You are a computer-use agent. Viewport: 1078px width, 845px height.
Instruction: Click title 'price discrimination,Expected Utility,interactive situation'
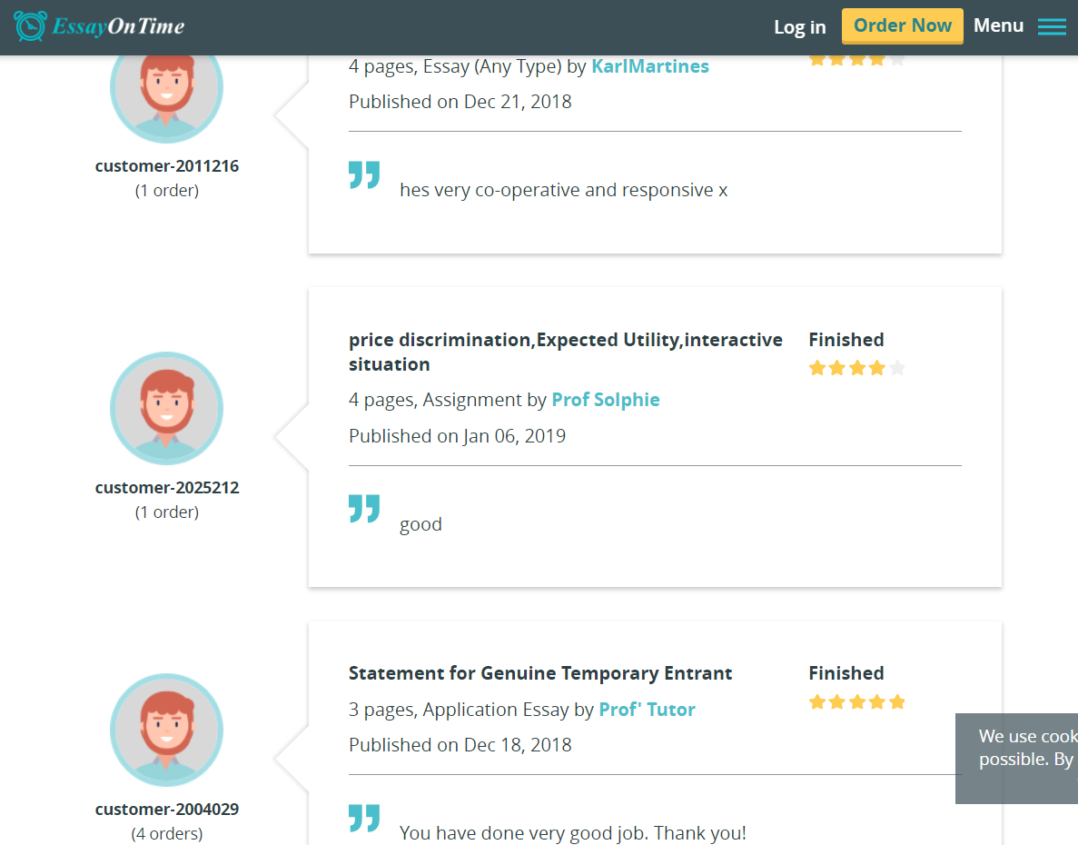coord(565,352)
